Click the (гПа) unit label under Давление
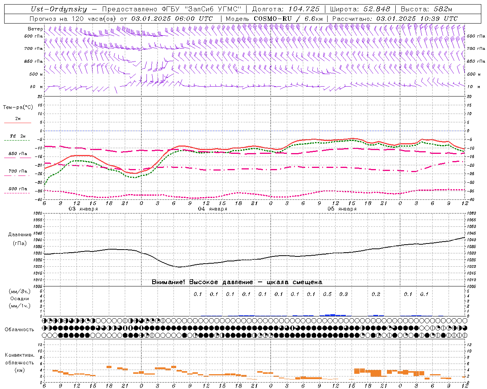This screenshot has height=389, width=487. click(20, 244)
